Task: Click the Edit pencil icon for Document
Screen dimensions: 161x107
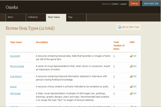Action: (131, 56)
